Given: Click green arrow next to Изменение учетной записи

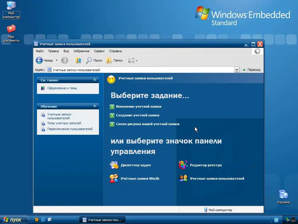Looking at the screenshot, I should (112, 107).
